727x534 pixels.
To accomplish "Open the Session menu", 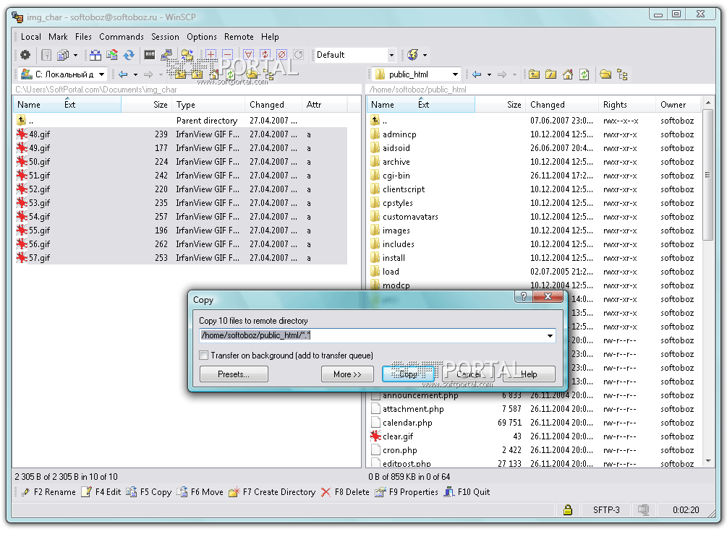I will [x=165, y=37].
